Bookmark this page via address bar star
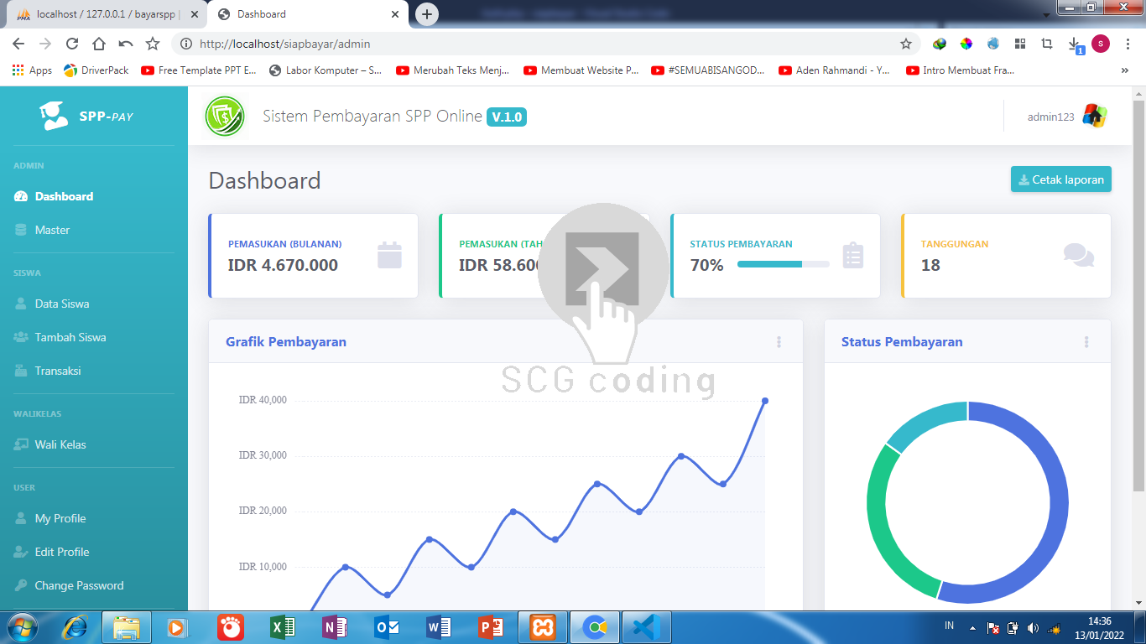The width and height of the screenshot is (1146, 644). point(906,44)
